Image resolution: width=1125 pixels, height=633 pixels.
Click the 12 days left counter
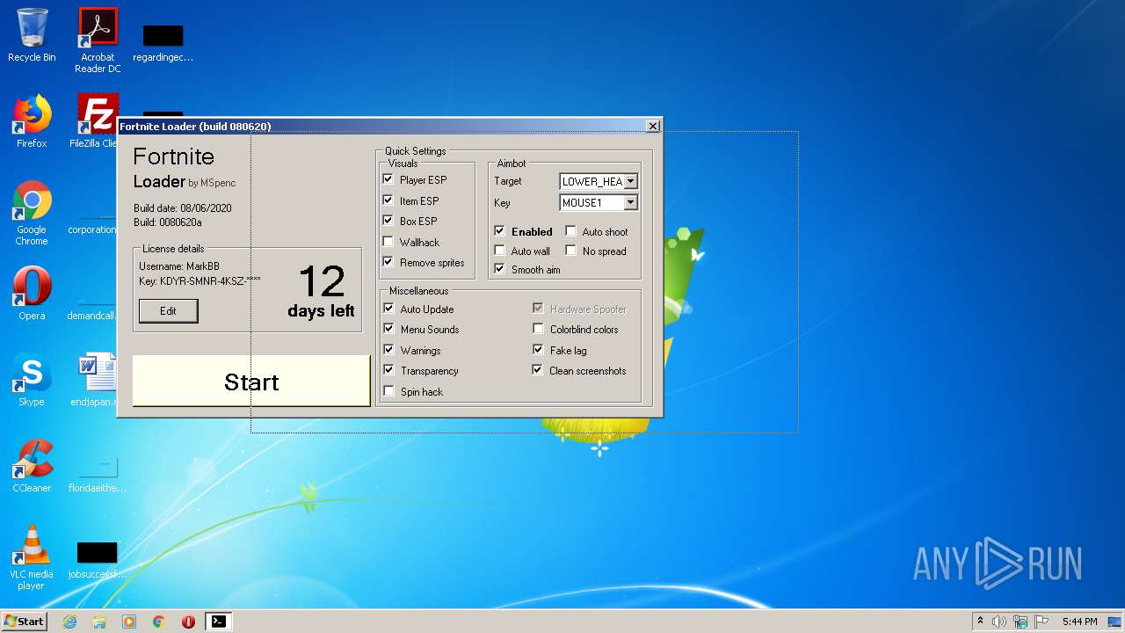(322, 292)
